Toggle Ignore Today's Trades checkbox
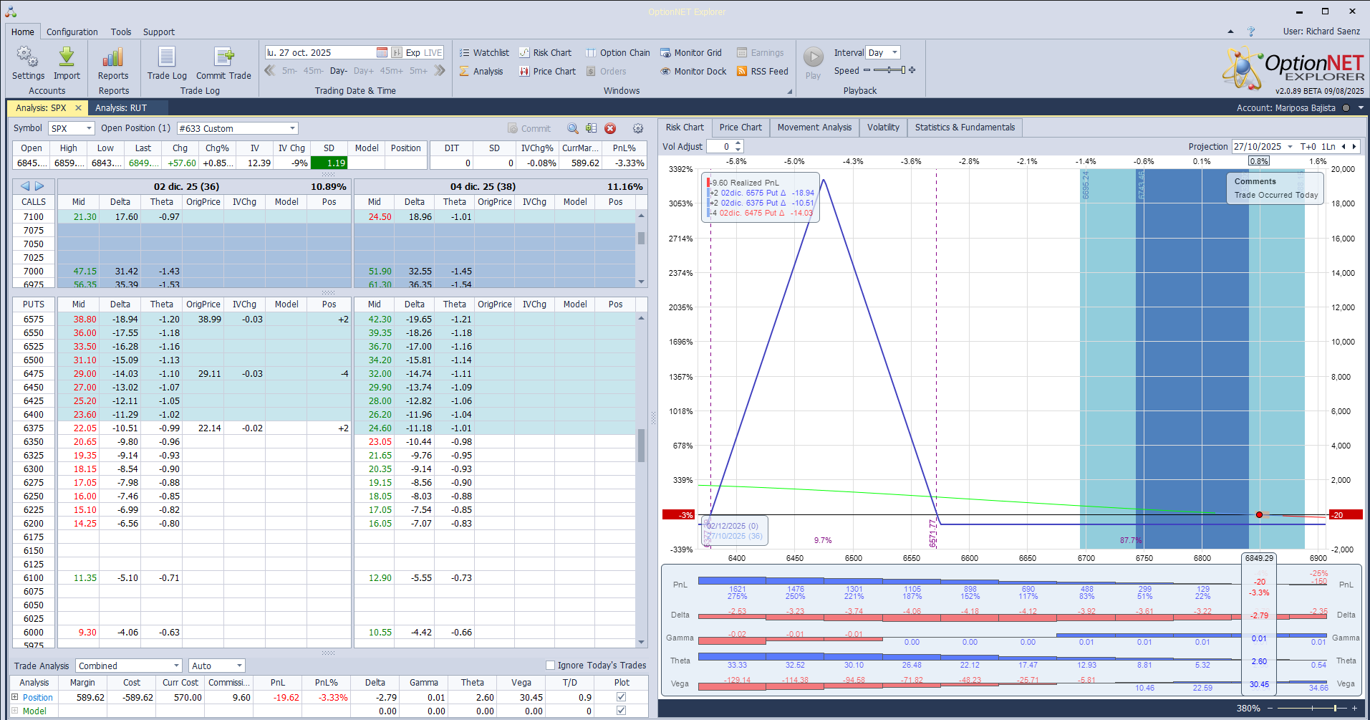The height and width of the screenshot is (720, 1370). tap(550, 665)
